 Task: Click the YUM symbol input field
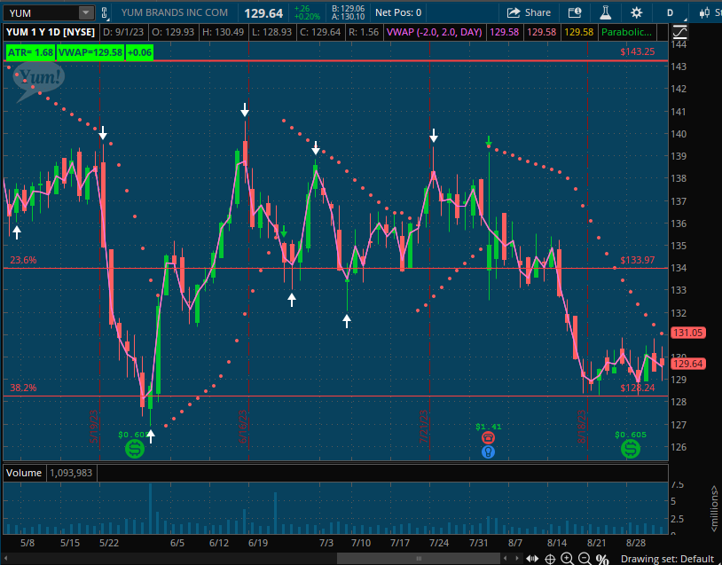42,13
